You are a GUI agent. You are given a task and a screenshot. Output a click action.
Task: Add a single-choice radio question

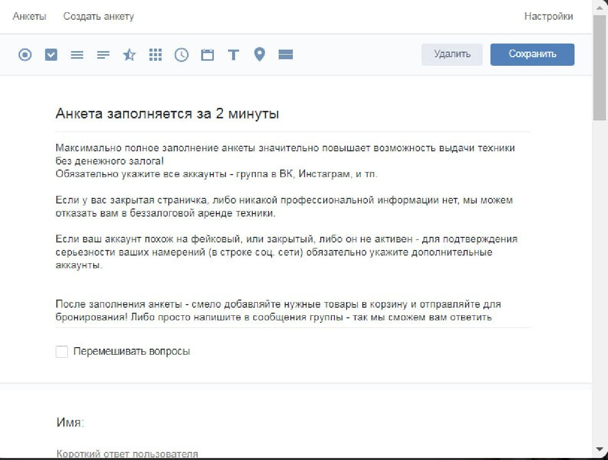(x=25, y=55)
